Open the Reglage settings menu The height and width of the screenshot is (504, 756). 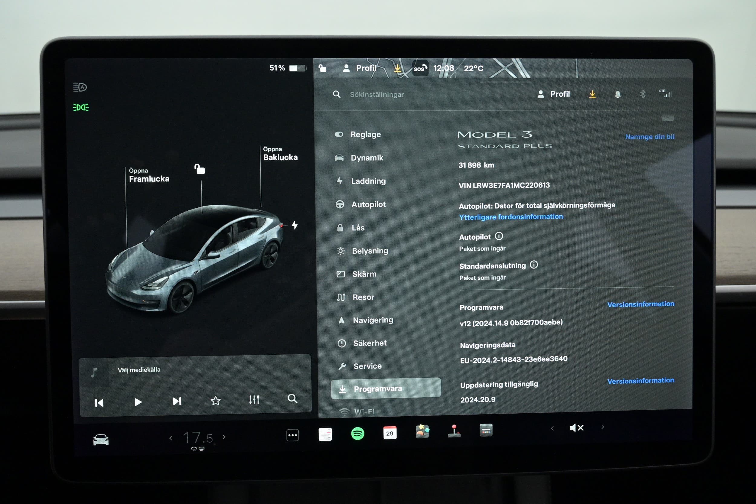(357, 134)
